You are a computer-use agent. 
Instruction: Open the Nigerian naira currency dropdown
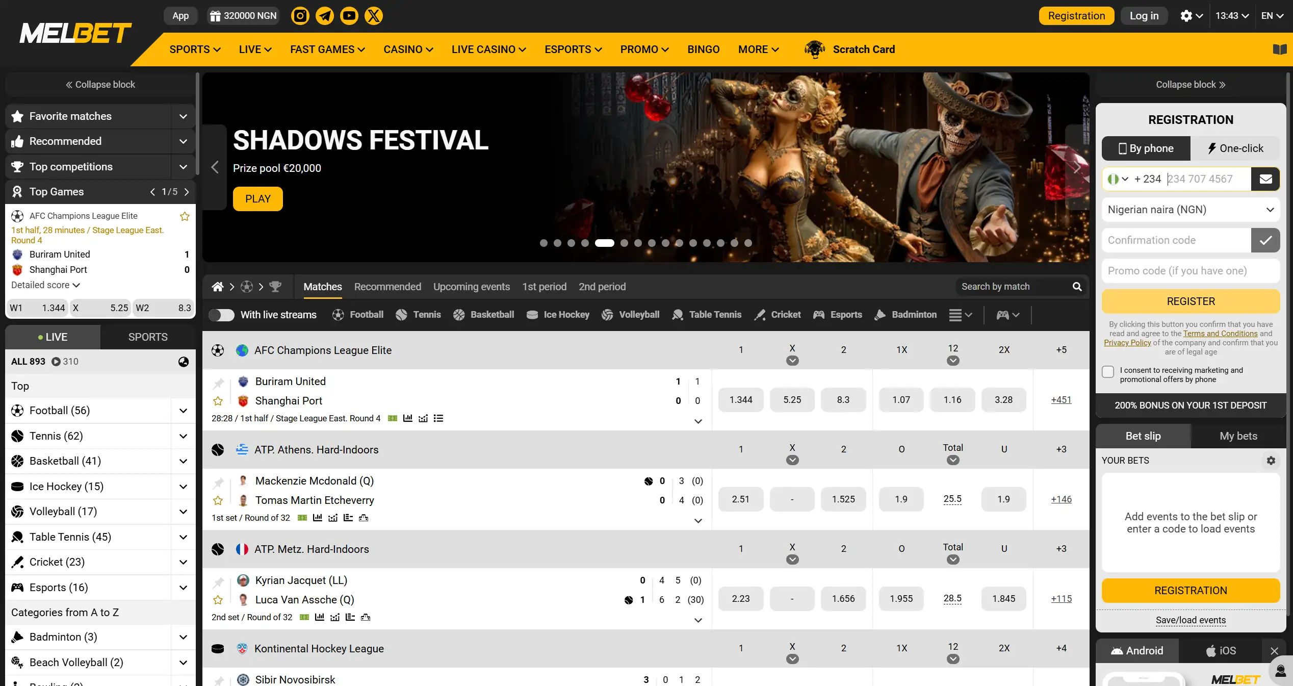point(1191,210)
